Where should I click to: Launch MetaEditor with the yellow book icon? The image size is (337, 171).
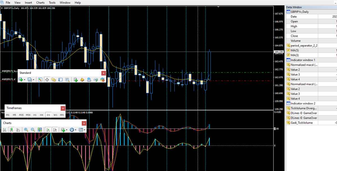[82, 79]
